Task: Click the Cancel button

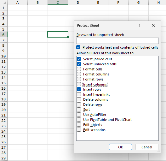Action: [147, 147]
